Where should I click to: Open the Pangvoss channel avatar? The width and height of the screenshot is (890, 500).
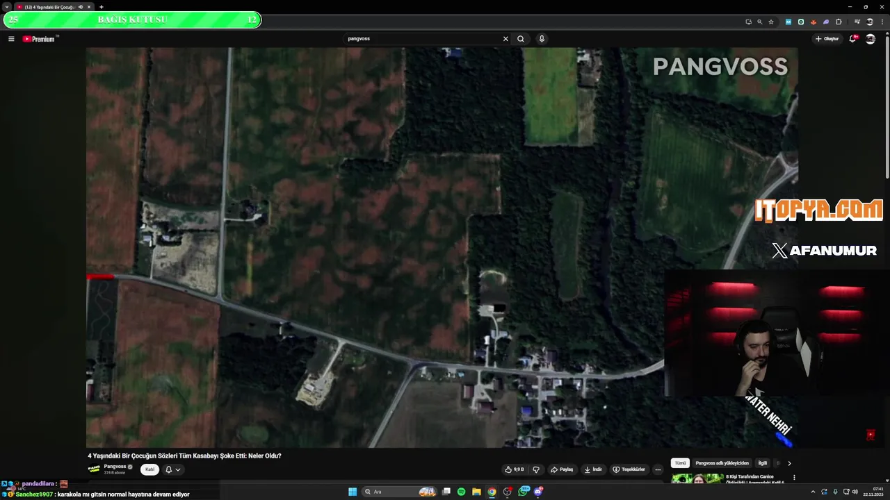[x=94, y=469]
